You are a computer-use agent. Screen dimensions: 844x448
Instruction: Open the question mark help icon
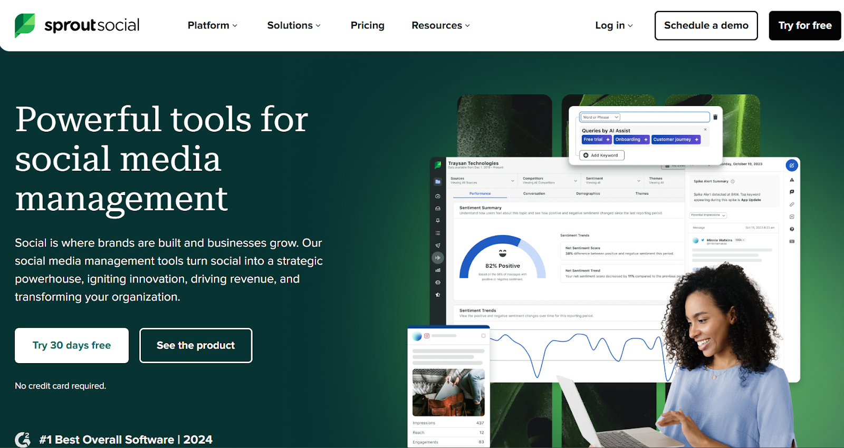pyautogui.click(x=792, y=229)
